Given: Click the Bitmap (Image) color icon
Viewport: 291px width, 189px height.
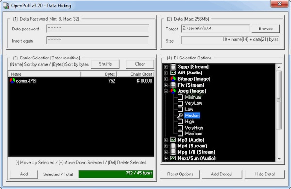Looking at the screenshot, I should click(173, 79).
